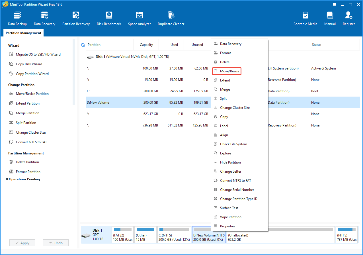The height and width of the screenshot is (255, 363).
Task: Create Bootable Media
Action: click(x=305, y=19)
